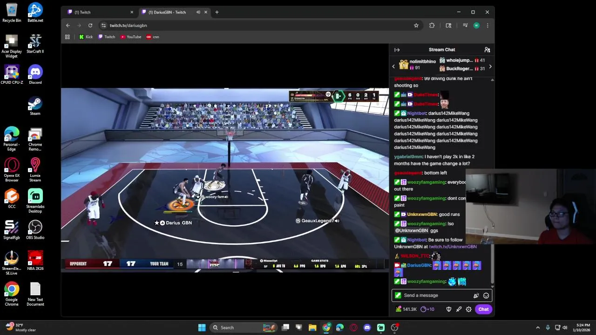Image resolution: width=596 pixels, height=335 pixels.
Task: Open File Explorer from the taskbar
Action: (312, 328)
